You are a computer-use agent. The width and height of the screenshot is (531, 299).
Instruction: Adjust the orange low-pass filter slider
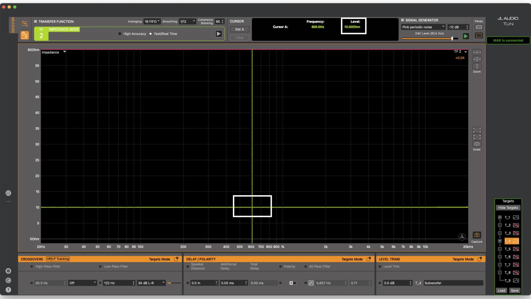[174, 283]
